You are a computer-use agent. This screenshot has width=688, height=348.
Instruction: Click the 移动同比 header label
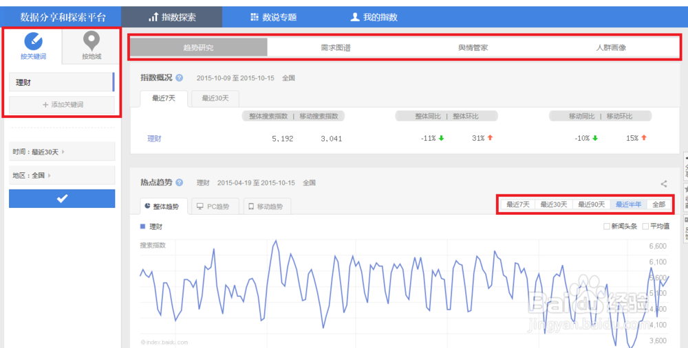[582, 117]
